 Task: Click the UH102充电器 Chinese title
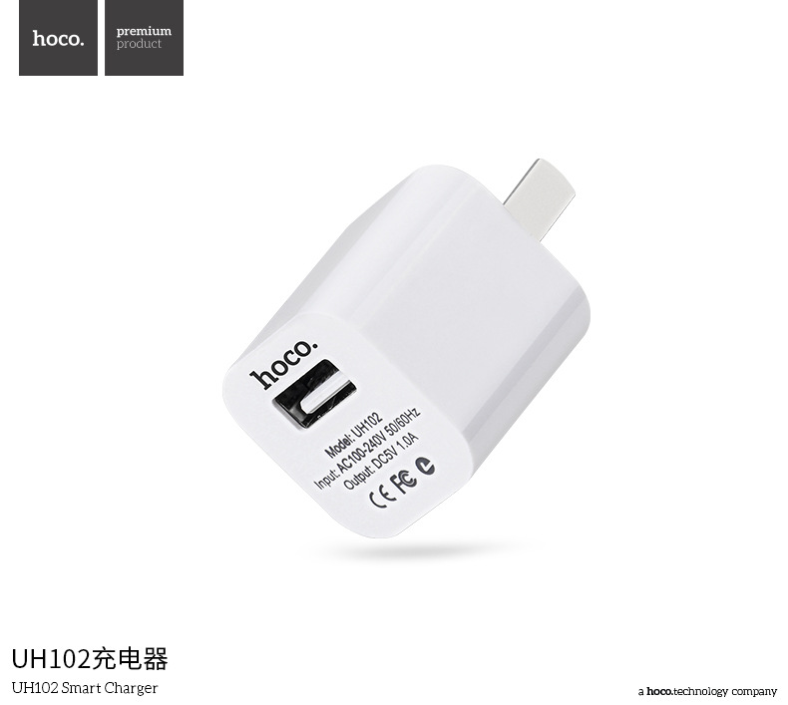pos(90,659)
